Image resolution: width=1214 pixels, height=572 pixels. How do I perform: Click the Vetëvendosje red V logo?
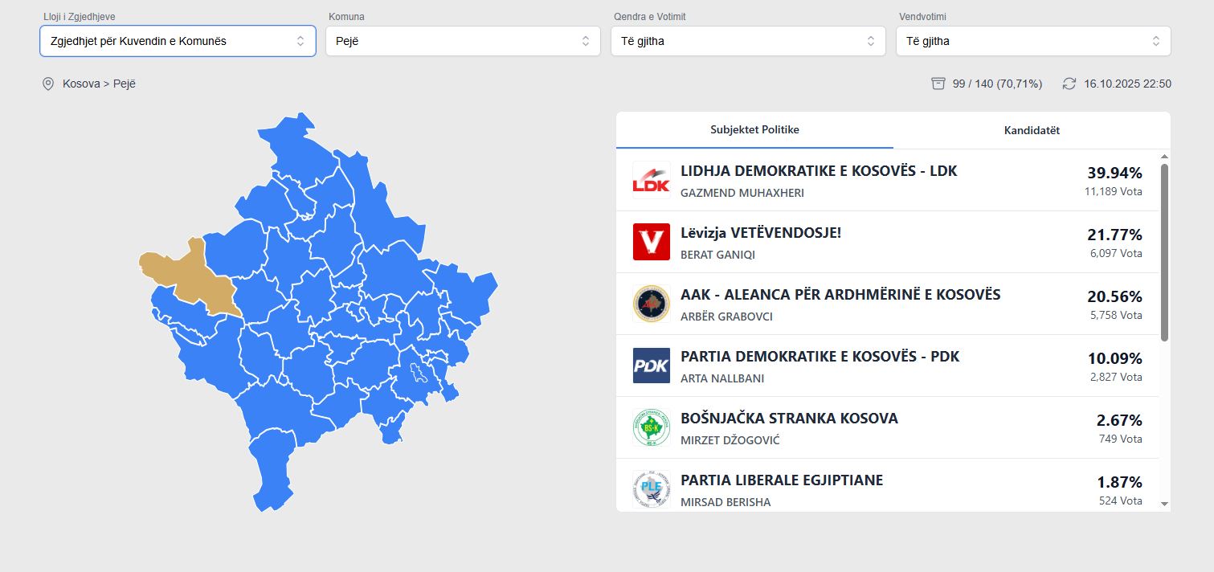pyautogui.click(x=651, y=242)
